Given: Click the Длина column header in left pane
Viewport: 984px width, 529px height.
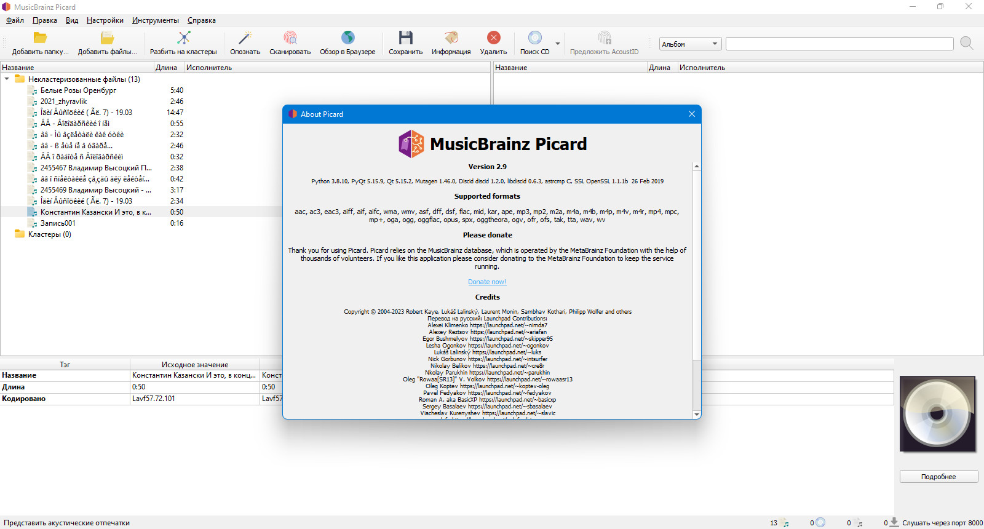Looking at the screenshot, I should pyautogui.click(x=169, y=68).
